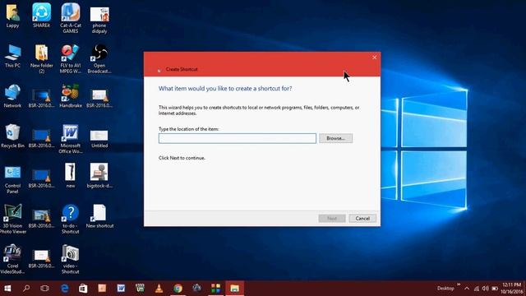Select the Recycle Bin icon

coord(12,136)
